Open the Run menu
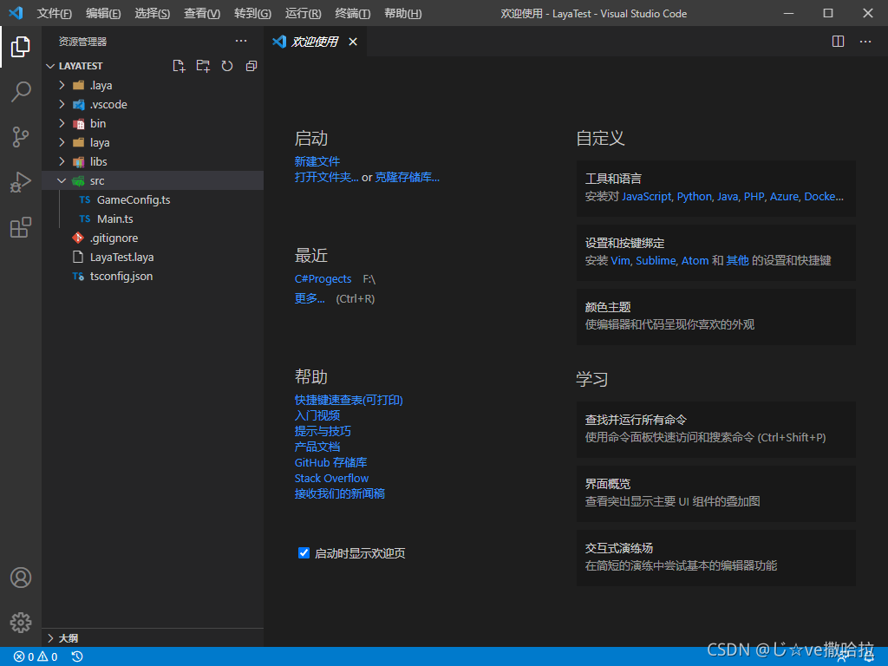Screen dimensions: 888x666 303,13
